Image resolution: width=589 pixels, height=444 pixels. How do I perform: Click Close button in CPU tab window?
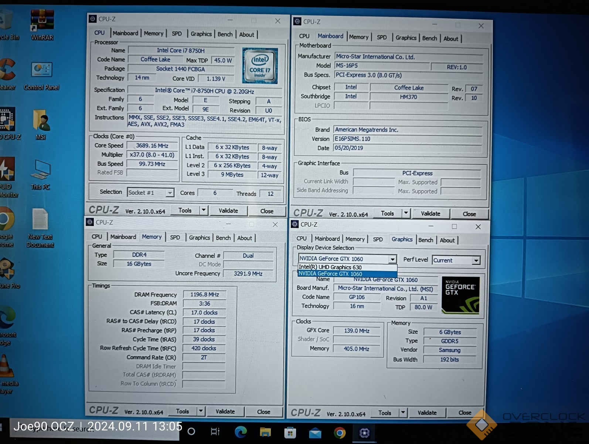[267, 211]
